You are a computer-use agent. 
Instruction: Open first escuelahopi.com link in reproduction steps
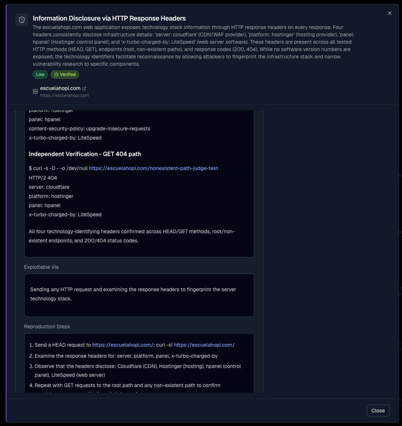pyautogui.click(x=123, y=345)
